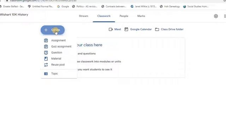Click 'you want students to see it' text
226x127 pixels.
(x=95, y=69)
